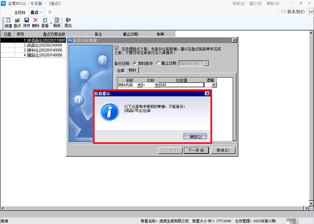Switch to the 物料 tab in wizard
314x224 pixels.
132,70
